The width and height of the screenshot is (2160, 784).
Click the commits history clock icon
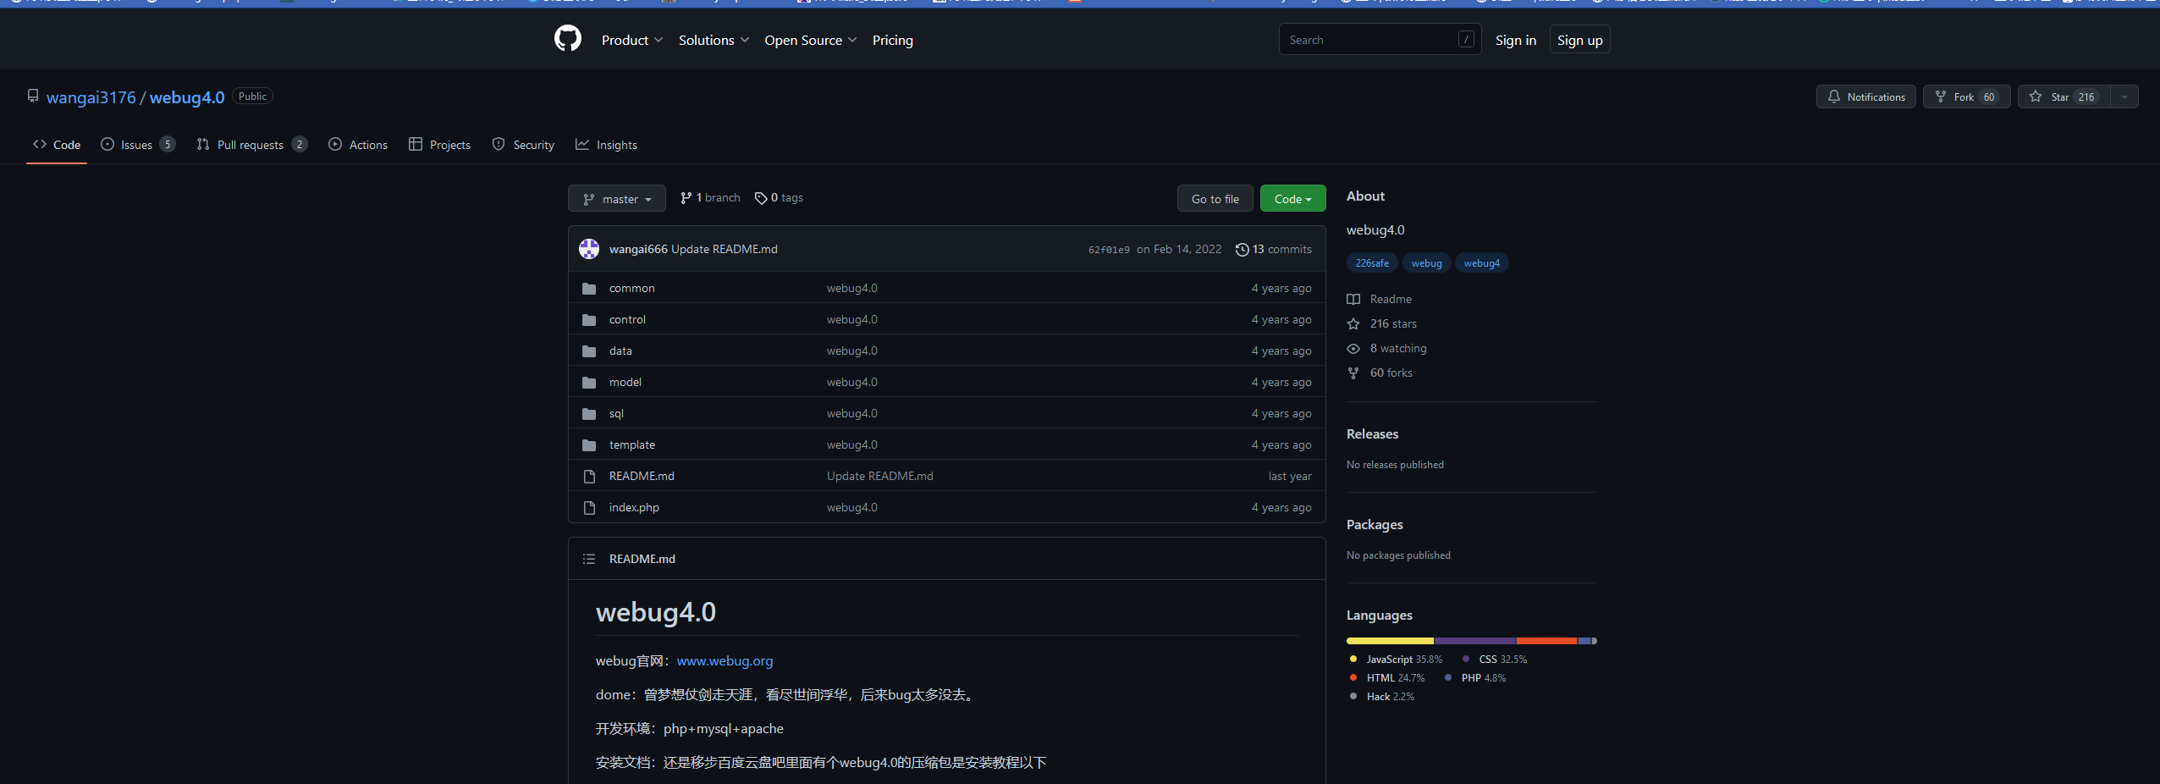(x=1242, y=249)
